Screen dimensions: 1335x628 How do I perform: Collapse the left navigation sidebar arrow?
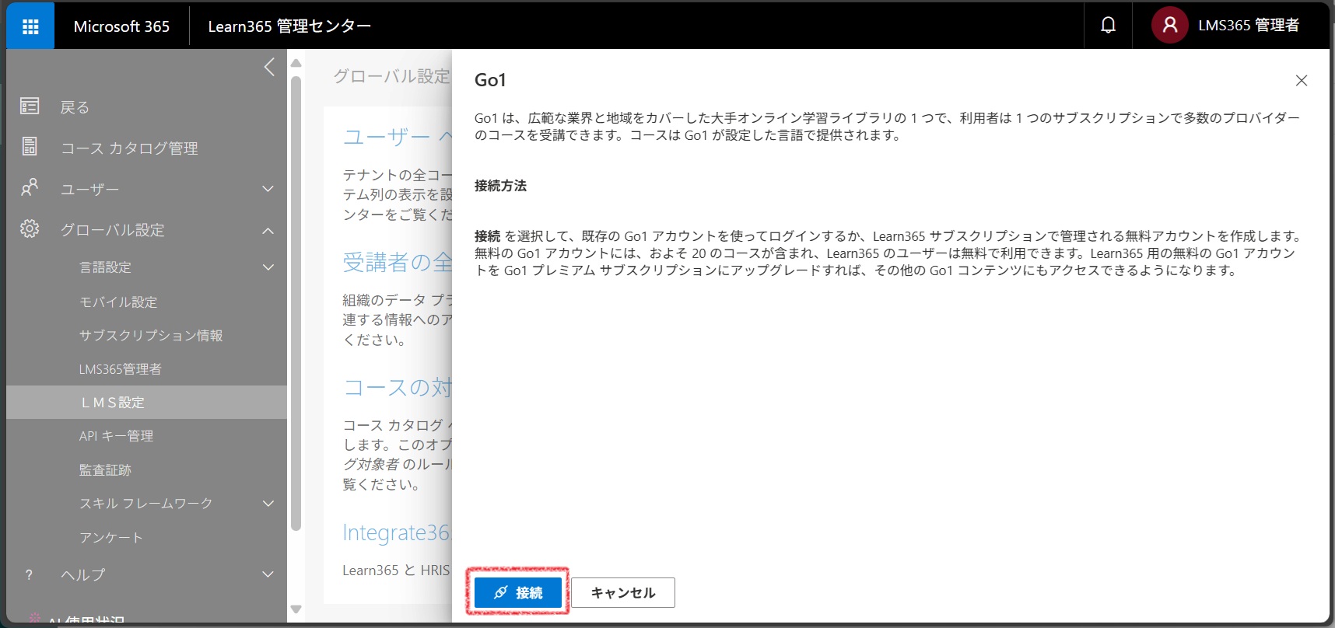pyautogui.click(x=269, y=67)
